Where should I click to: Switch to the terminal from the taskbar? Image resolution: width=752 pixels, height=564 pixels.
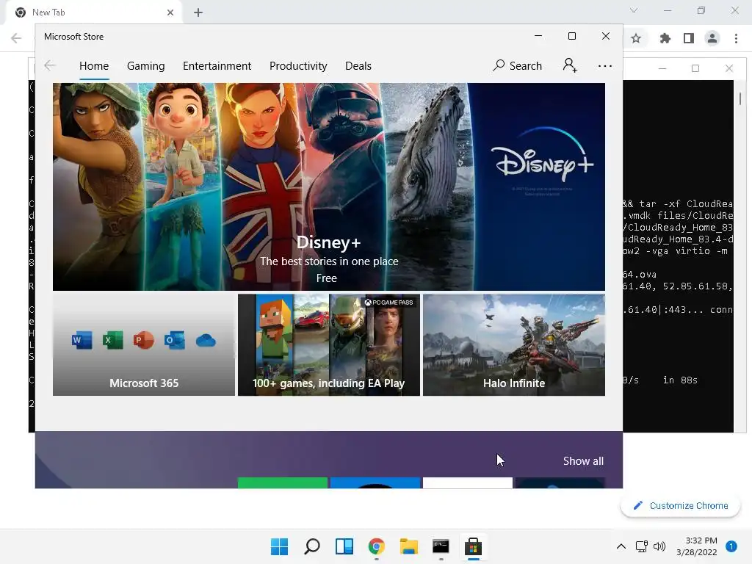(441, 546)
